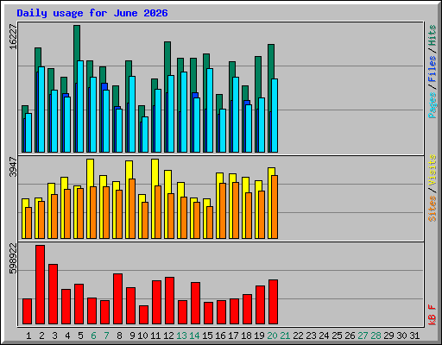442x345 pixels.
Task: Click the cyan pages bar for day 15
Action: coord(210,110)
